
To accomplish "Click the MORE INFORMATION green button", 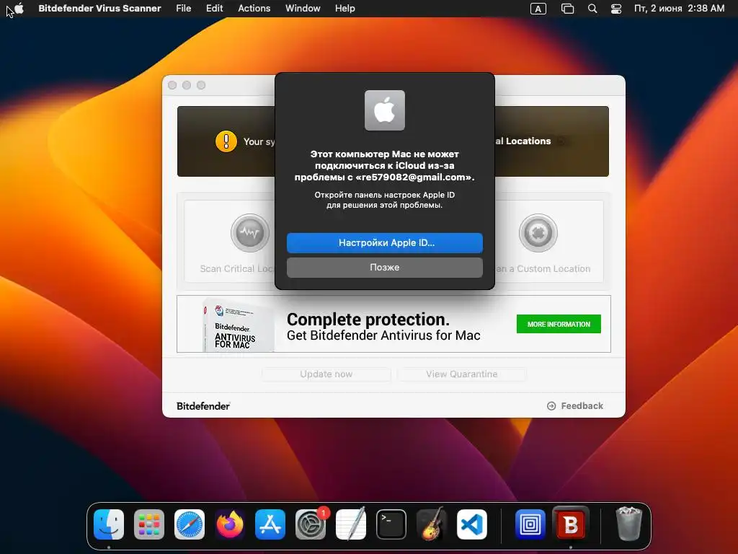I will 559,324.
